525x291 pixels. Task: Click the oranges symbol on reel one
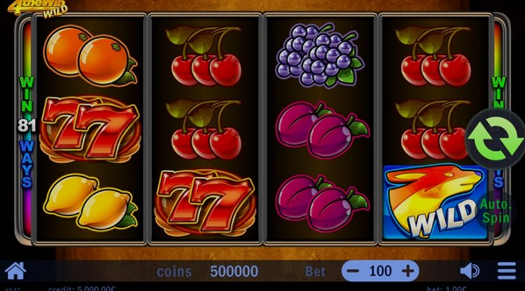90,56
